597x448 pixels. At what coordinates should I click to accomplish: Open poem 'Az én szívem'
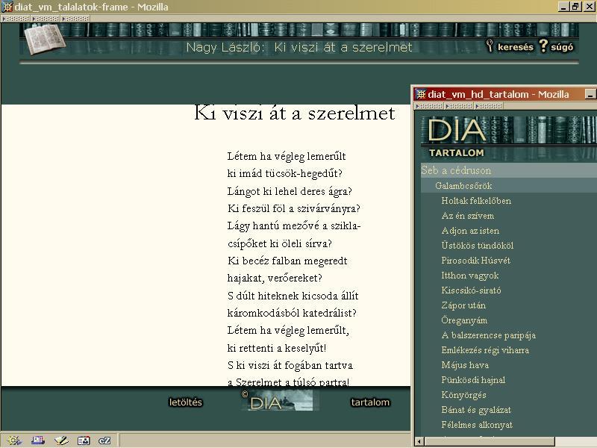pyautogui.click(x=468, y=216)
